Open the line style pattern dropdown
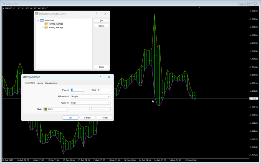261x164 pixels. (x=80, y=109)
